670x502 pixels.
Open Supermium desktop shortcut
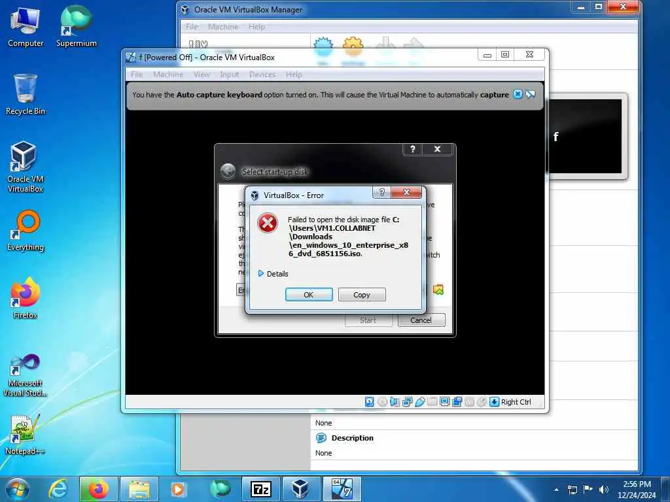(x=77, y=26)
